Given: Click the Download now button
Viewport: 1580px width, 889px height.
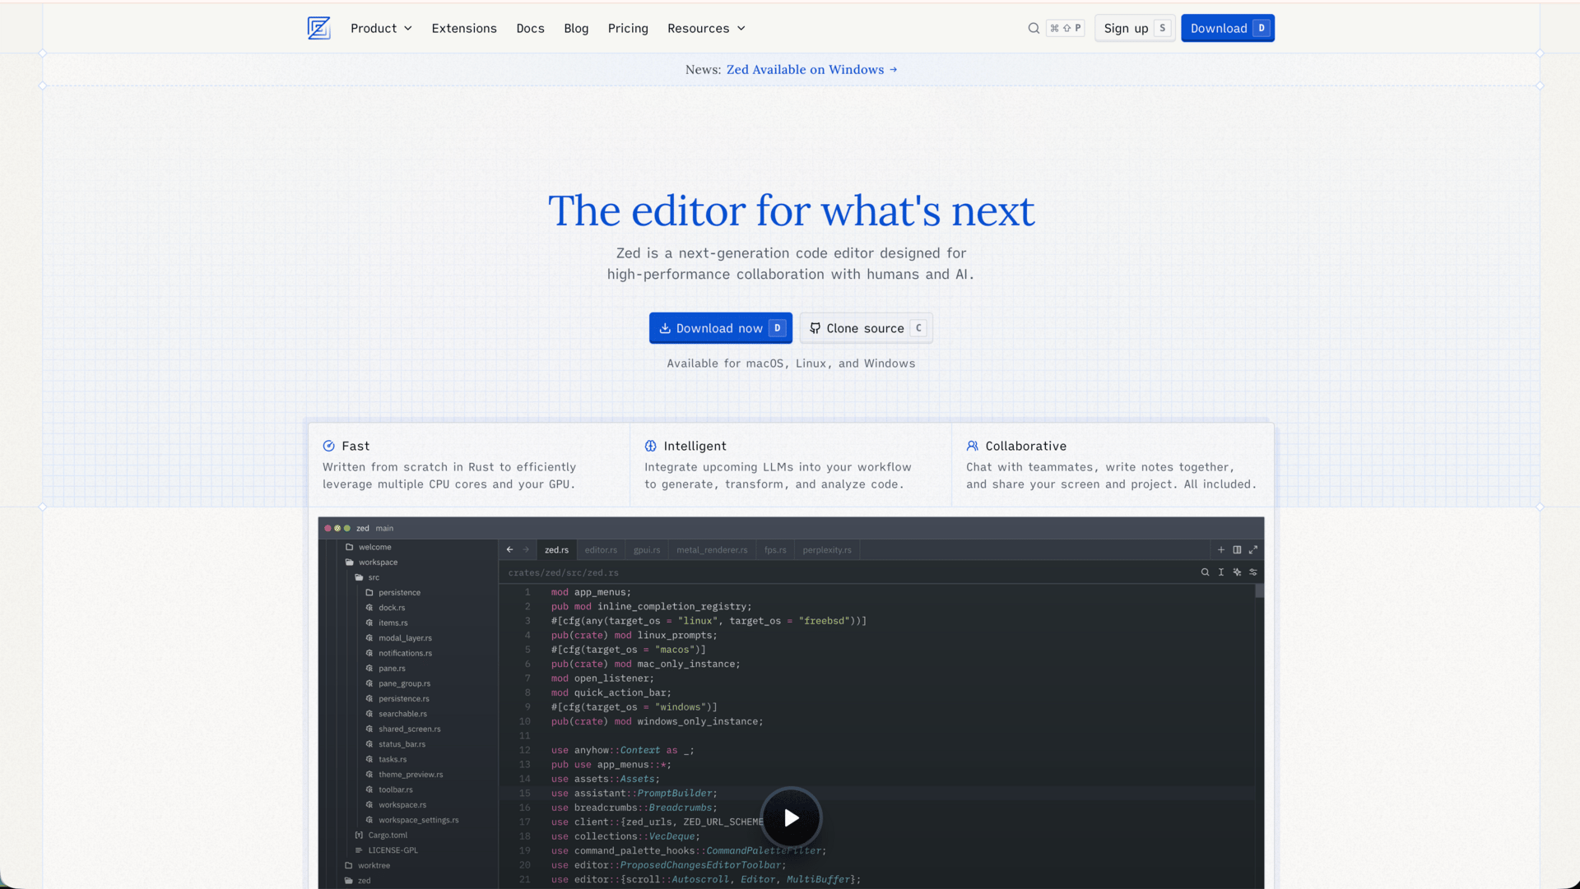Looking at the screenshot, I should coord(720,328).
